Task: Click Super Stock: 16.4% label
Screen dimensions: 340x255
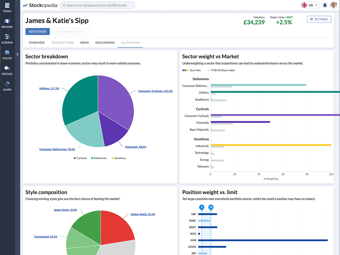Action: 66,210
